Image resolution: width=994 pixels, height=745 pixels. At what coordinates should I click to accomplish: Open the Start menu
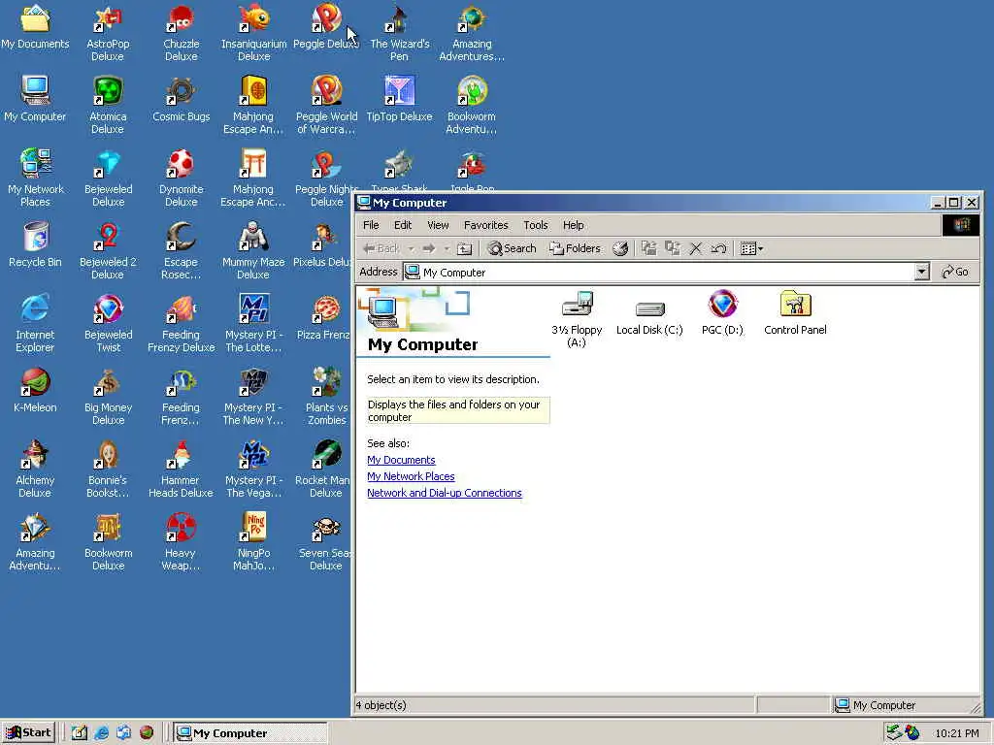coord(28,733)
